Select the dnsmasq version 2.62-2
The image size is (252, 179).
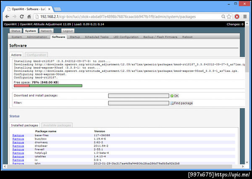[98, 142]
